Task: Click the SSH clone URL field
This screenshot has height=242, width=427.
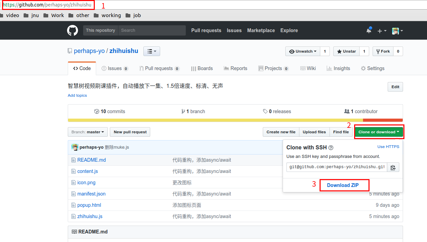Action: 337,167
